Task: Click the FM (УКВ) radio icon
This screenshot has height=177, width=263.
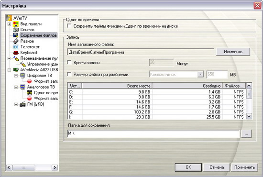Action: pos(22,104)
